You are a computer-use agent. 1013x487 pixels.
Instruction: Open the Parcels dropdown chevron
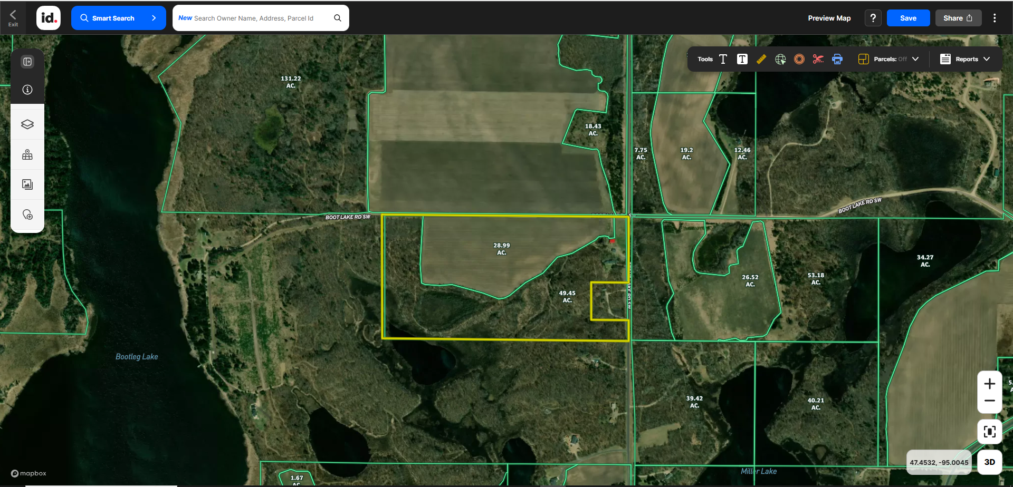pos(915,59)
